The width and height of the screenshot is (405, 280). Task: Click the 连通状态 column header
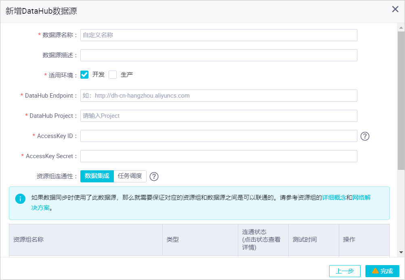(x=263, y=240)
